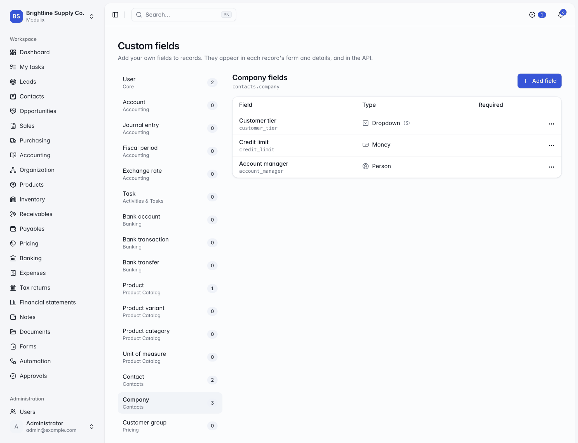Select Customer group under Pricing
Viewport: 578px width, 443px height.
pos(170,426)
